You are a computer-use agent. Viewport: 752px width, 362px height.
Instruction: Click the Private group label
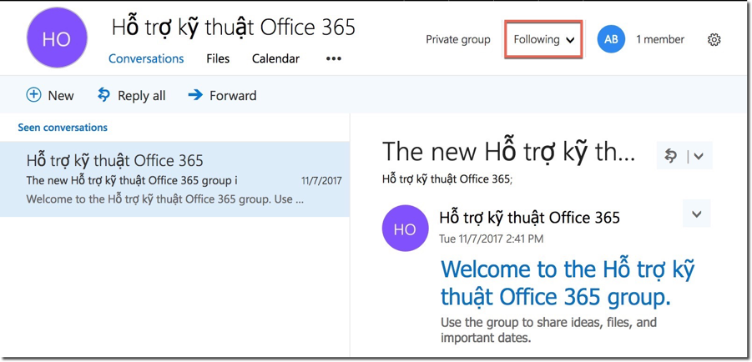[458, 39]
